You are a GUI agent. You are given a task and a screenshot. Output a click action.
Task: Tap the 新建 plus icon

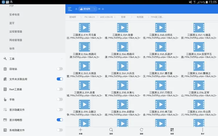click(81, 130)
